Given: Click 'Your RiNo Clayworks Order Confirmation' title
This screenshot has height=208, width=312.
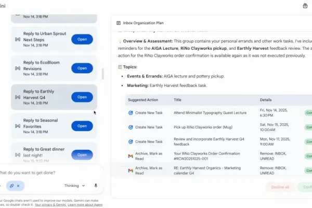Looking at the screenshot, I should pos(207,156).
